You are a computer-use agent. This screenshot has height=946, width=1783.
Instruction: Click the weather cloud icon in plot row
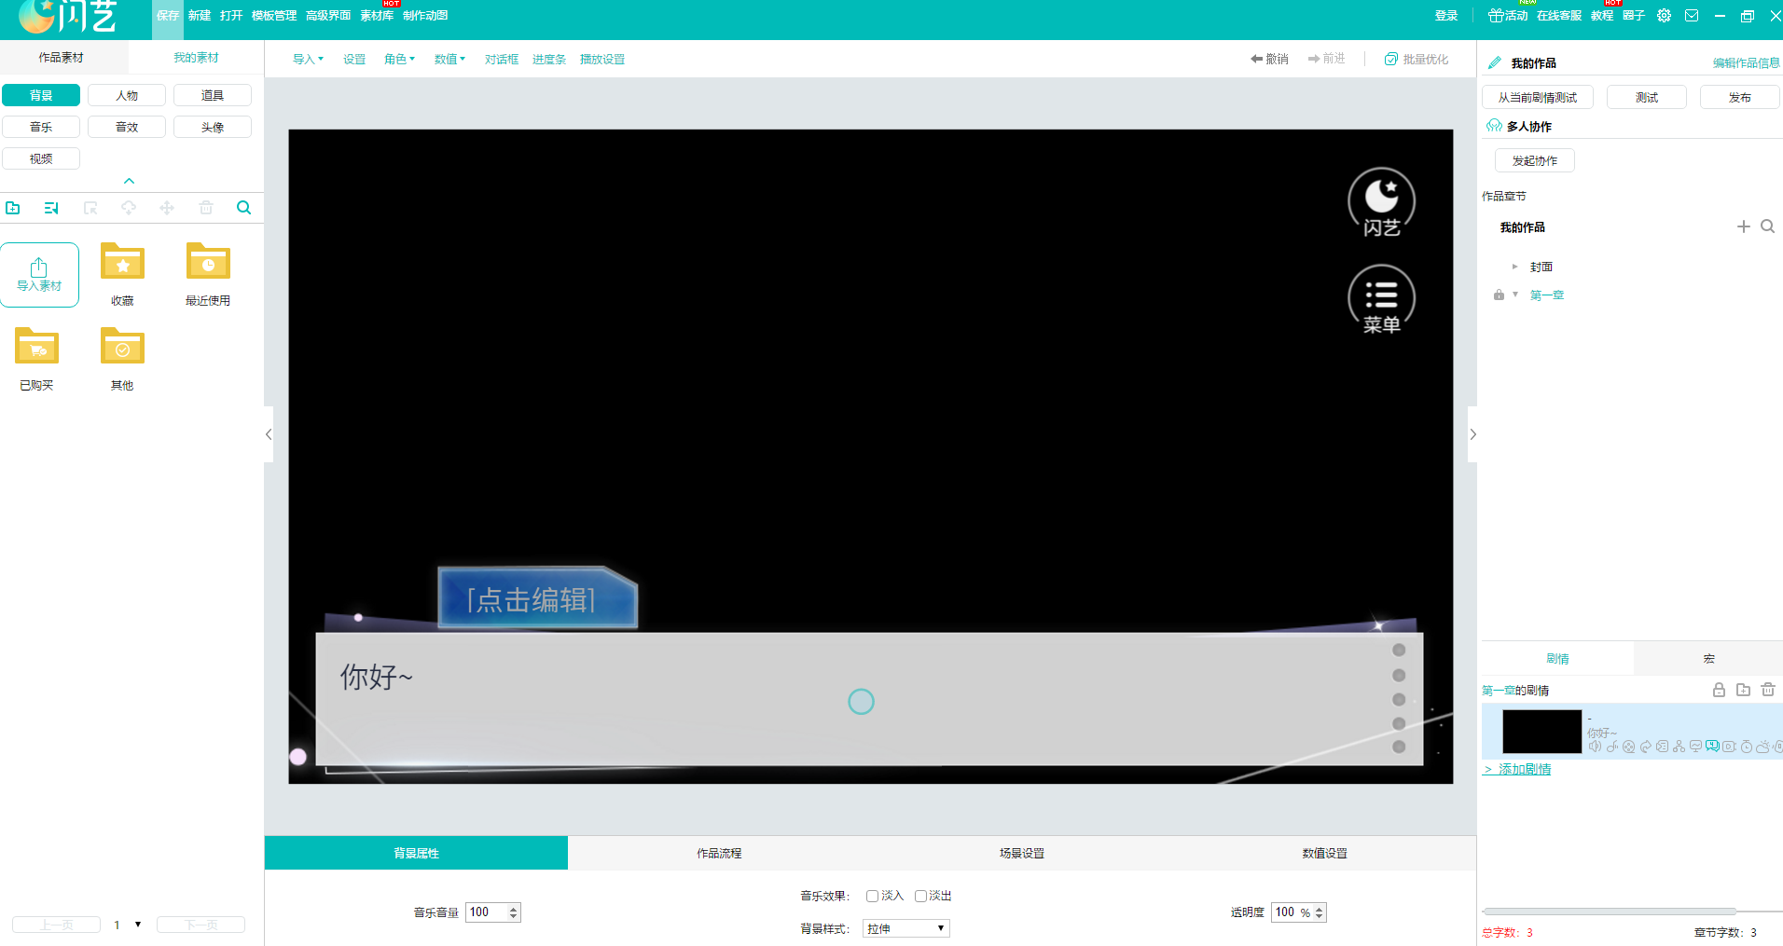[1762, 747]
